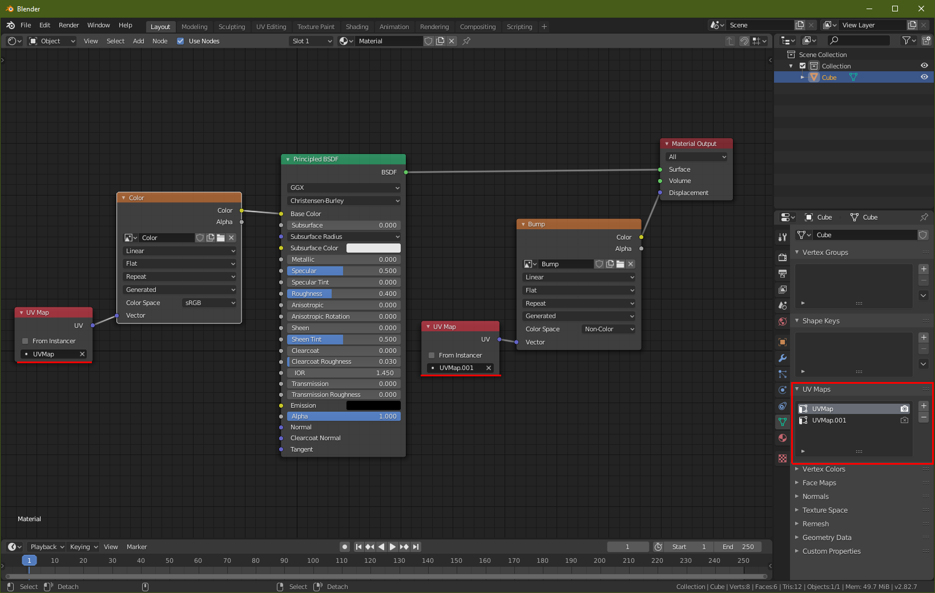This screenshot has height=593, width=935.
Task: Hide the Cube object with its eye icon
Action: click(x=924, y=77)
